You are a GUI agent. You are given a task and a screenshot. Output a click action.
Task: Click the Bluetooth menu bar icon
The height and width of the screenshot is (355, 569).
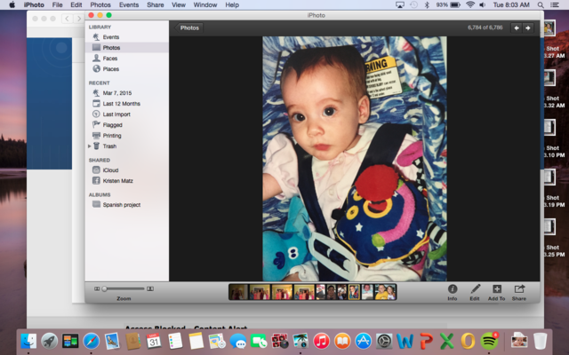[427, 5]
